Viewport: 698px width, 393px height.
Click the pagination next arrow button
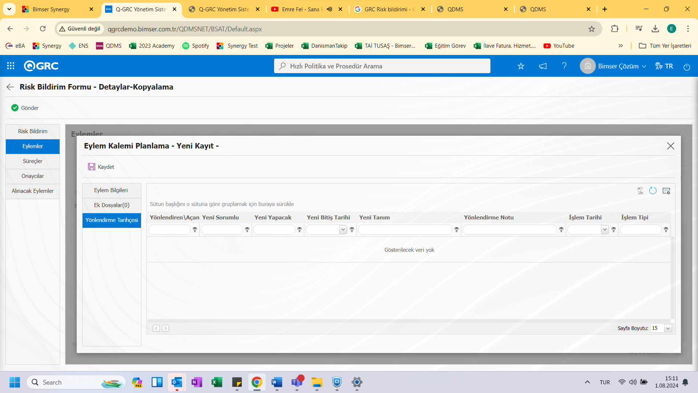165,328
